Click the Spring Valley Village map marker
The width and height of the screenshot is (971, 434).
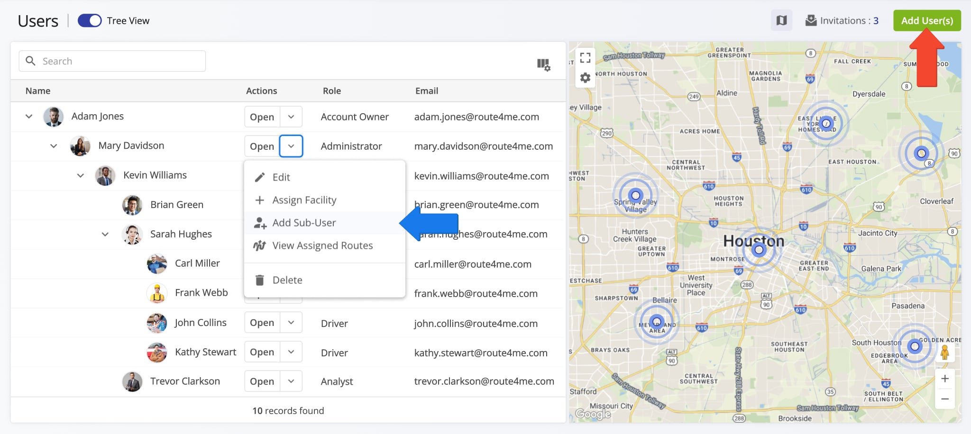pos(635,195)
